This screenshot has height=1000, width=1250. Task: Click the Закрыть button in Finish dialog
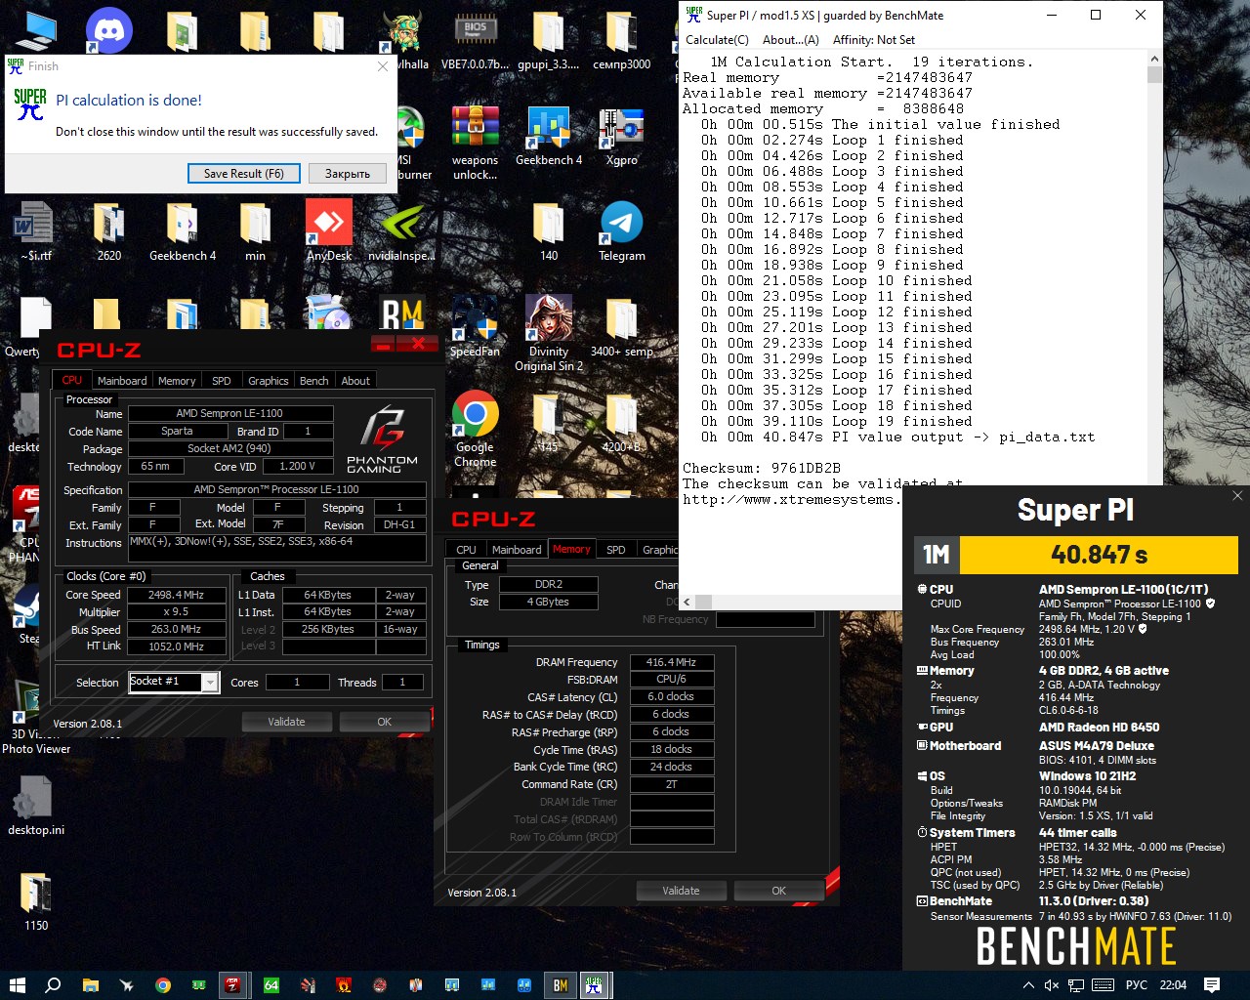348,174
